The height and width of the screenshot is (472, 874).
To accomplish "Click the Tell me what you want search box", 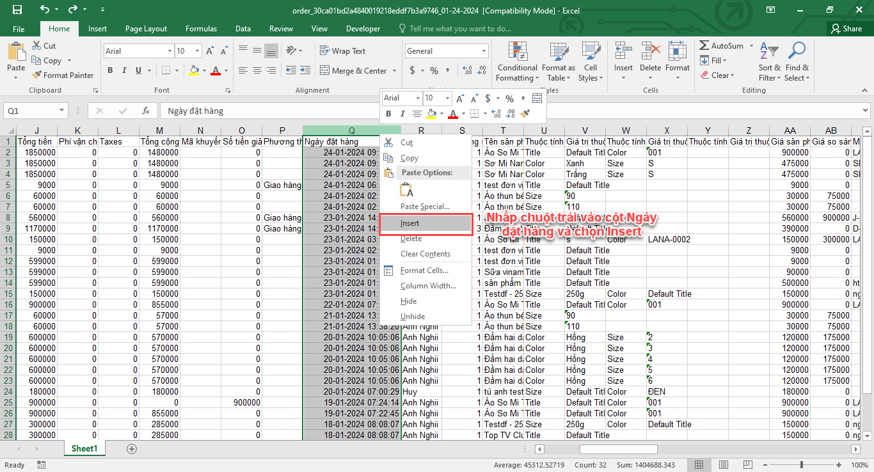I will coord(459,29).
